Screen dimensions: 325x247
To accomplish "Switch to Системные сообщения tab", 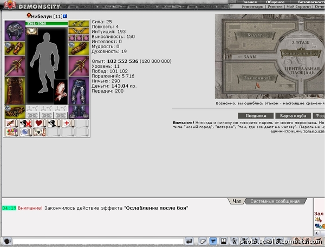I will [275, 201].
